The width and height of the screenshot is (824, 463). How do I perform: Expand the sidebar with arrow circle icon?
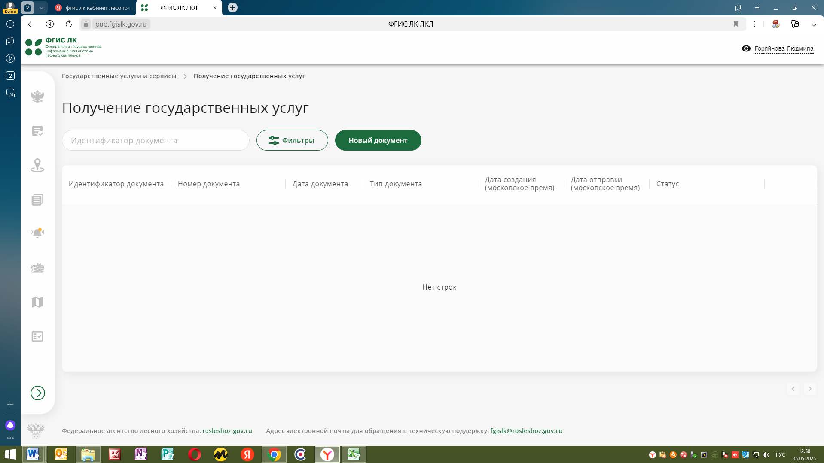(38, 393)
